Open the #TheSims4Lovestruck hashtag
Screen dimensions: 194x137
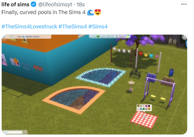click(x=29, y=26)
